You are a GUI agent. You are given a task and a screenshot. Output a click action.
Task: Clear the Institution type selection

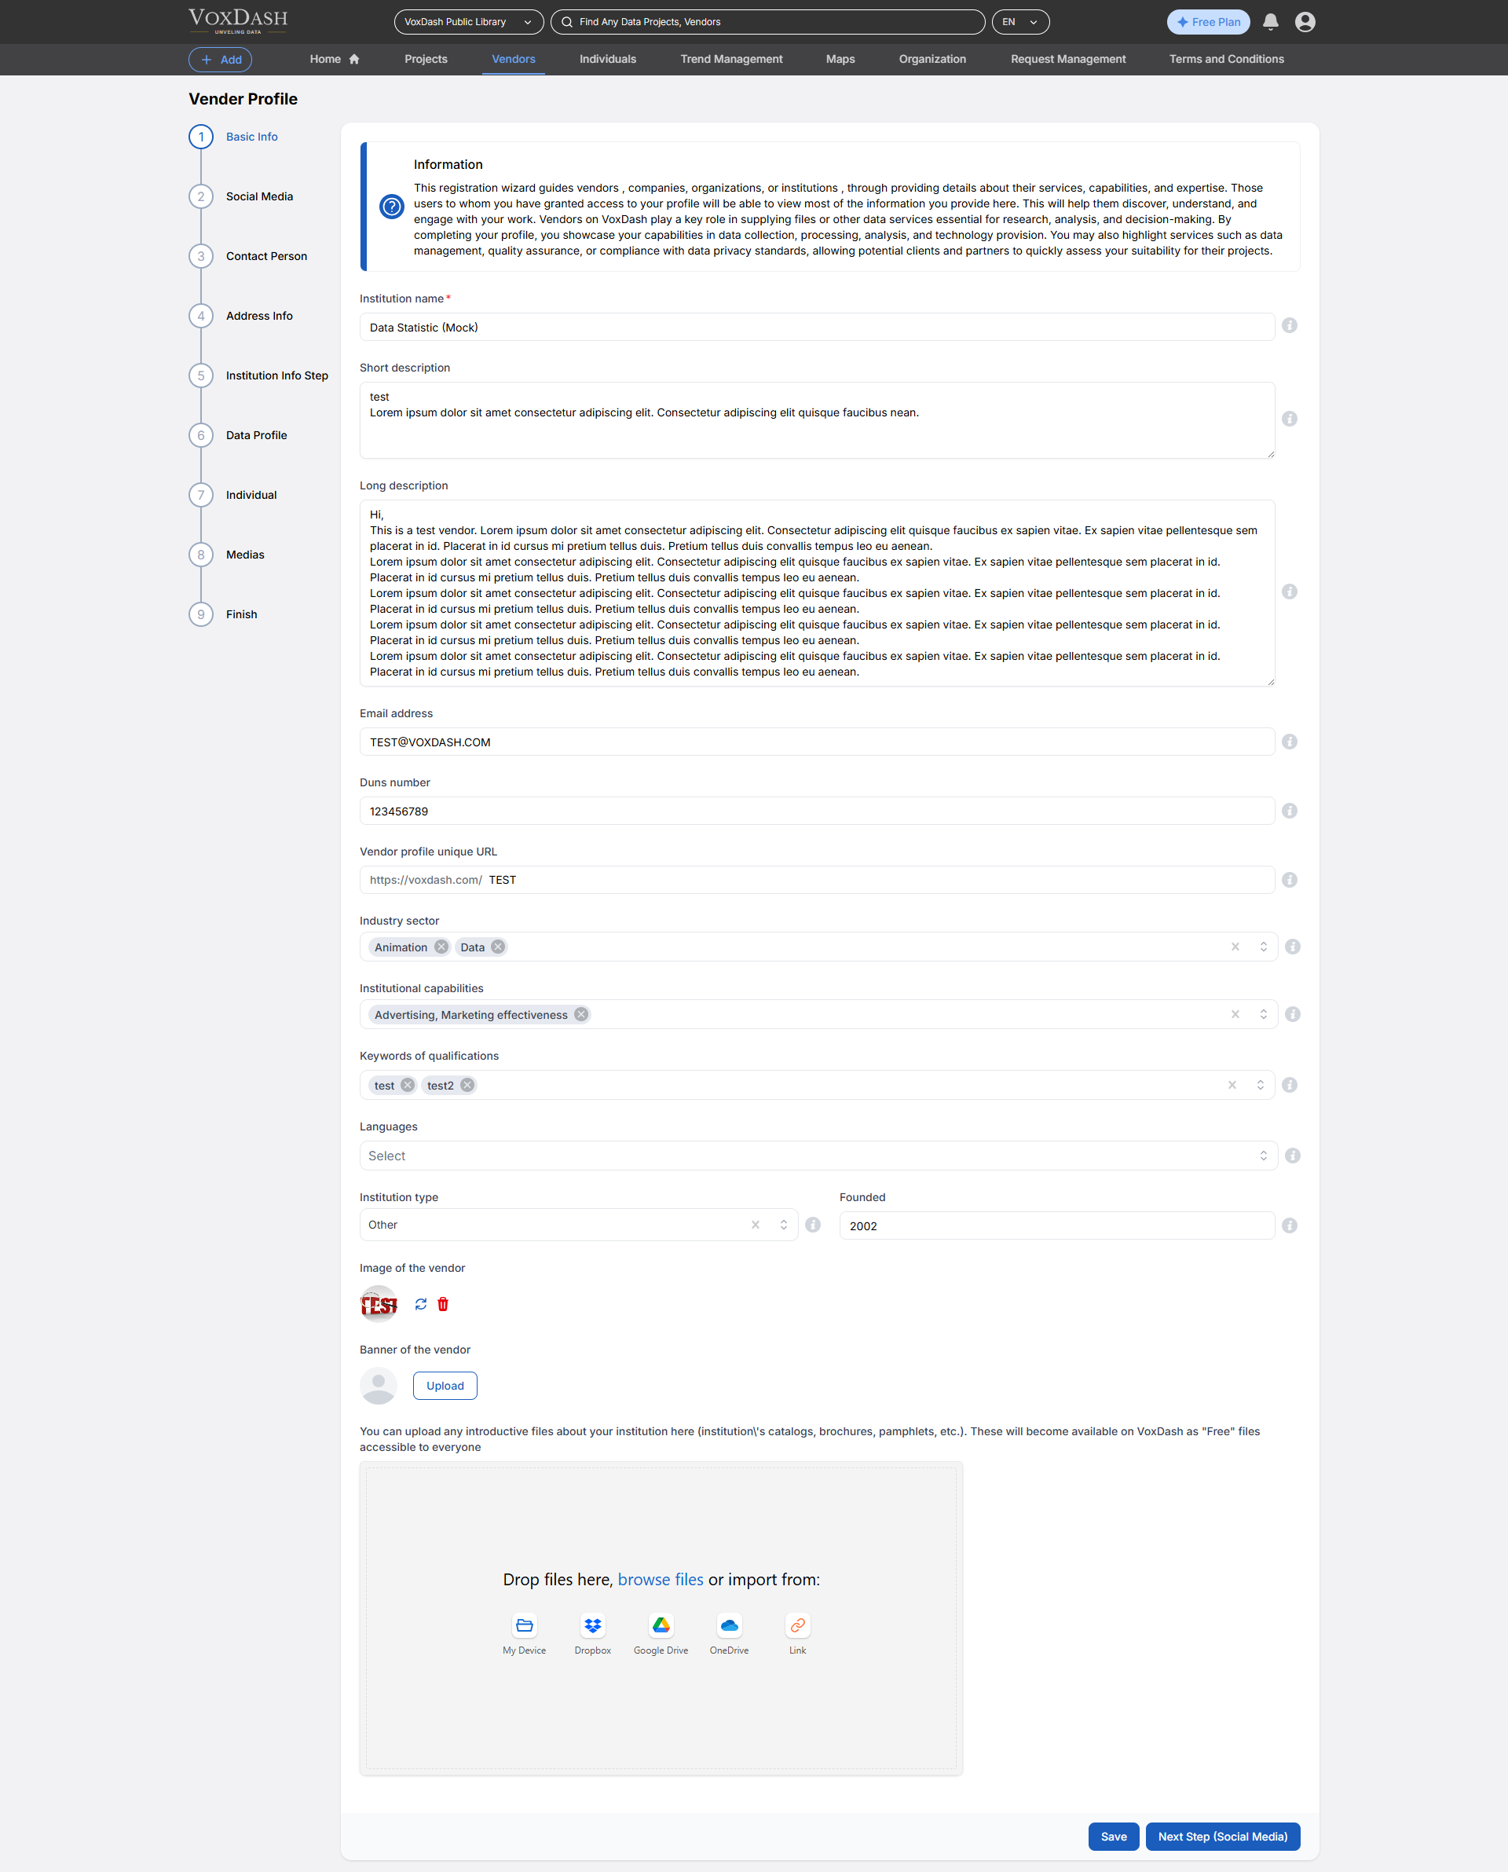[x=755, y=1225]
